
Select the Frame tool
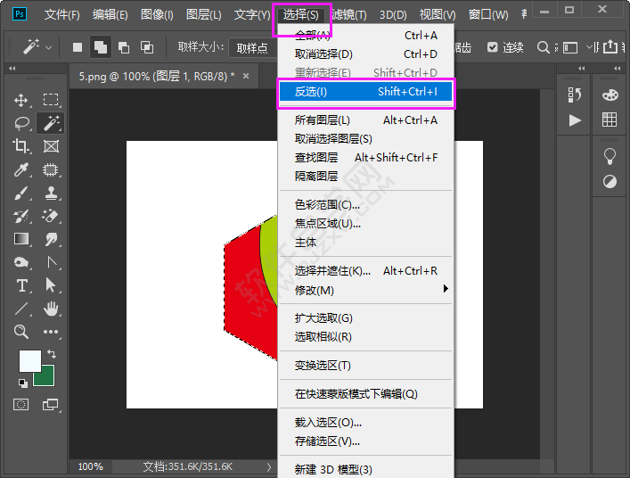(51, 146)
